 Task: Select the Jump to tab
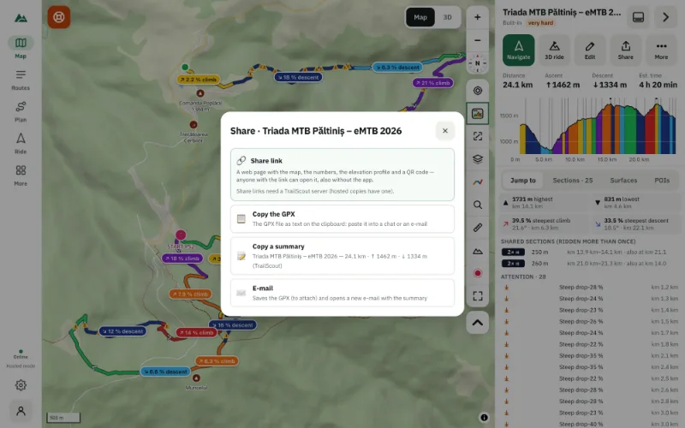pyautogui.click(x=523, y=181)
